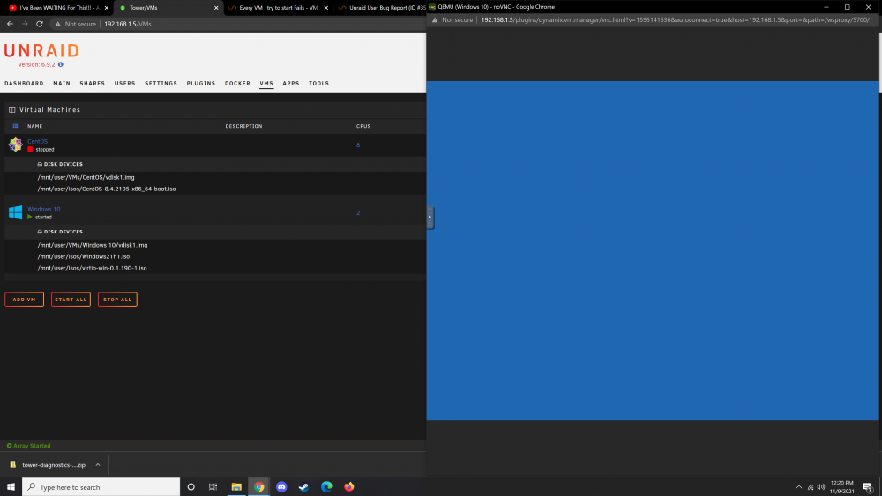
Task: Click the noVNC window address bar
Action: point(675,19)
